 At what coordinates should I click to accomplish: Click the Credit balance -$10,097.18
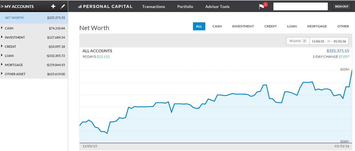[x=56, y=47]
